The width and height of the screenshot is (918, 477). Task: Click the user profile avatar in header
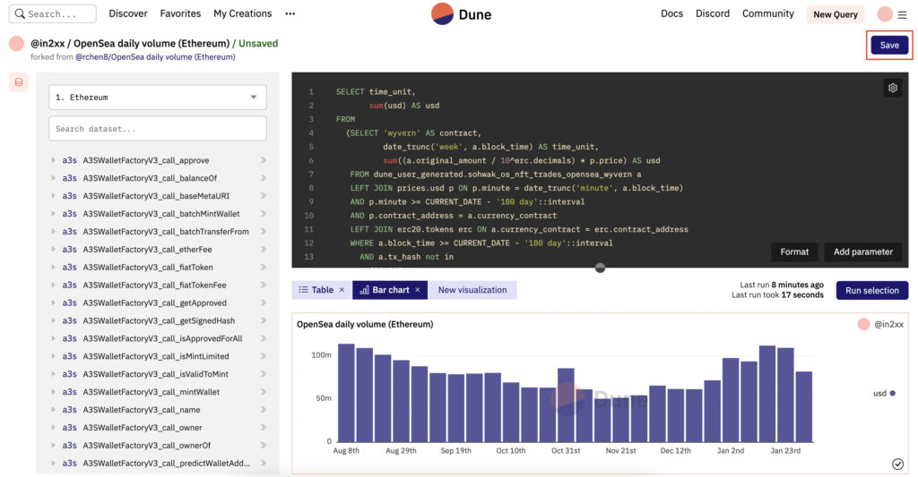tap(885, 14)
